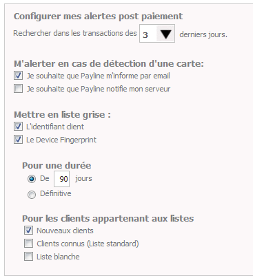This screenshot has height=278, width=253.
Task: Click the "Configurer mes alertes post paiement" heading
Action: [x=98, y=17]
